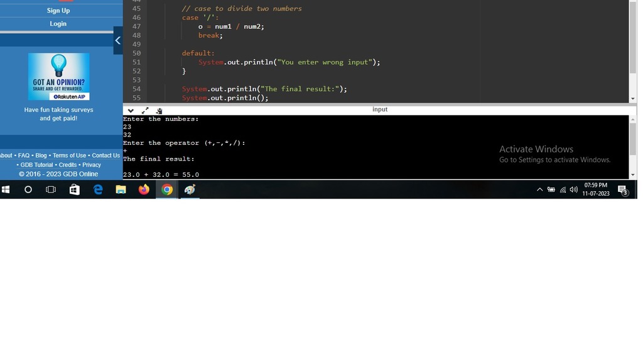643x361 pixels.
Task: Open the Blog footer link
Action: 41,155
